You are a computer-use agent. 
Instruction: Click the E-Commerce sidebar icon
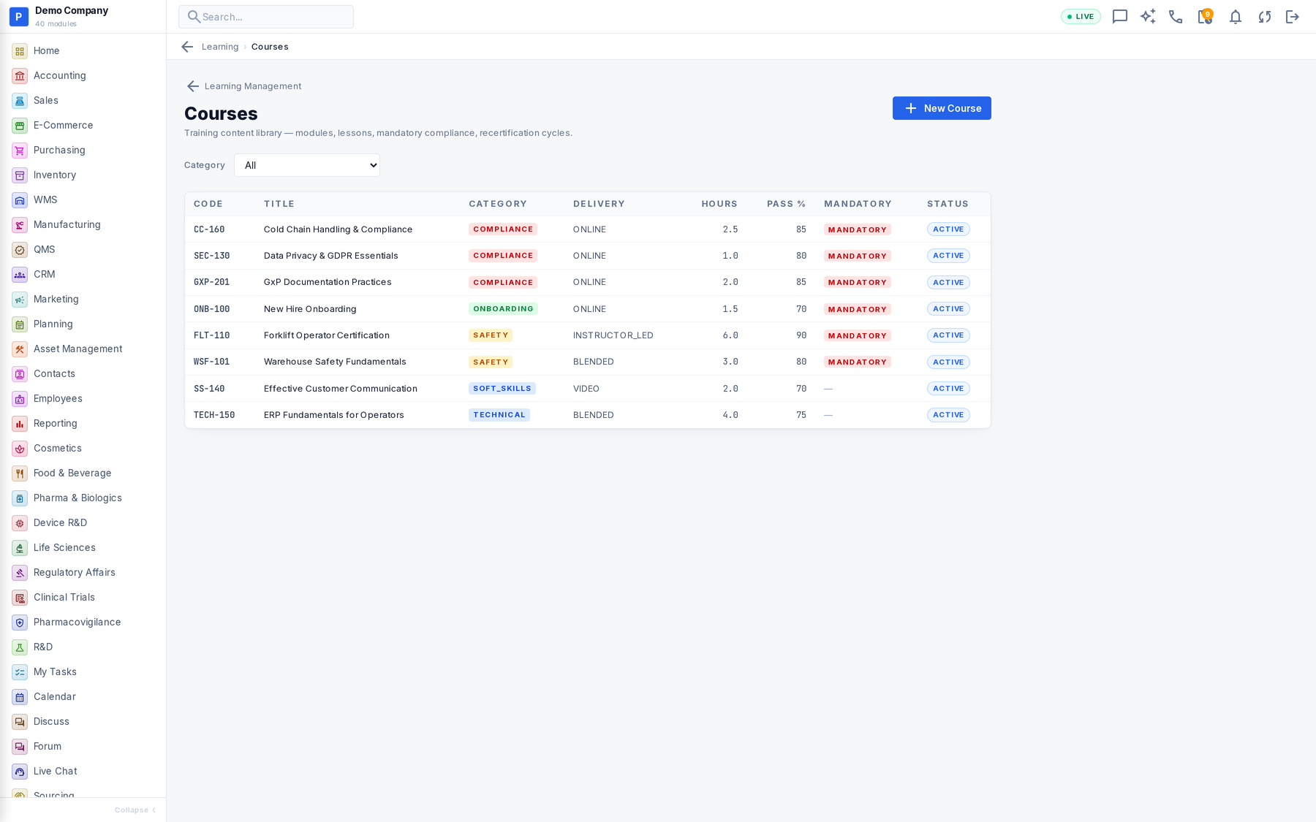pos(20,126)
